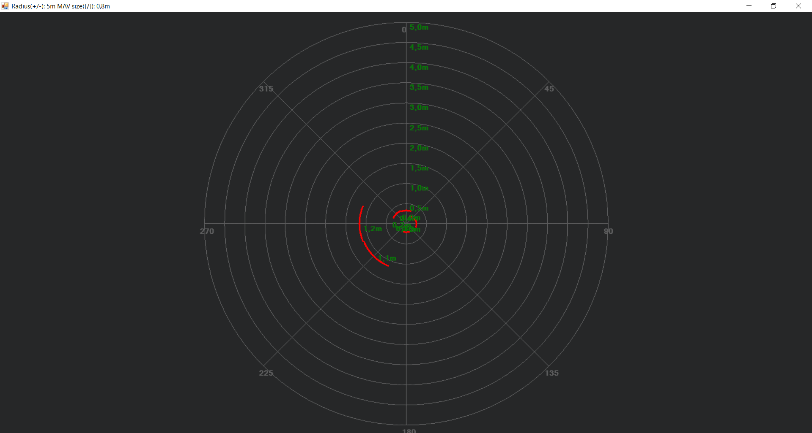The image size is (812, 433).
Task: Click the 90 degree angle label
Action: (609, 231)
